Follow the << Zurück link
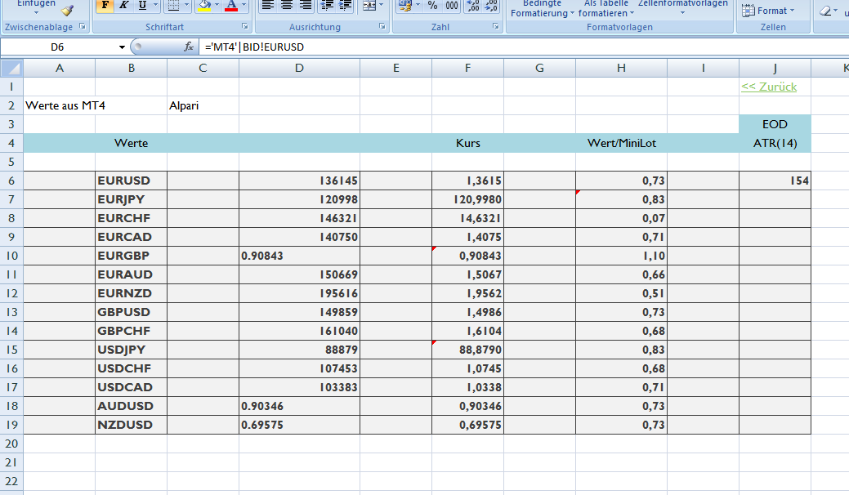Screen dimensions: 849x495 coord(768,87)
